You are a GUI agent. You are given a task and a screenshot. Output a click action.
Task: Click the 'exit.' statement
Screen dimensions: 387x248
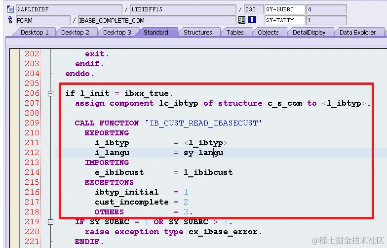pos(97,54)
